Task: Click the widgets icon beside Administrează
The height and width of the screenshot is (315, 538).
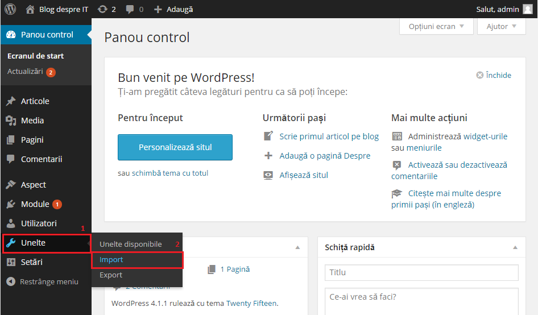Action: coord(397,136)
